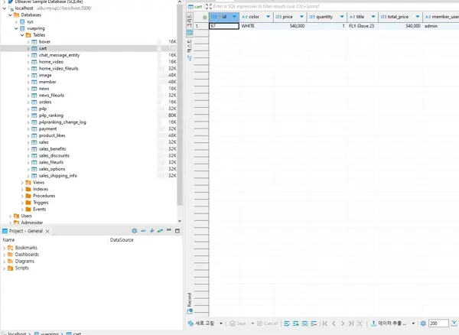Viewport: 459px width, 335px height.
Task: Click the fetch size settings gear icon
Action: 422,324
